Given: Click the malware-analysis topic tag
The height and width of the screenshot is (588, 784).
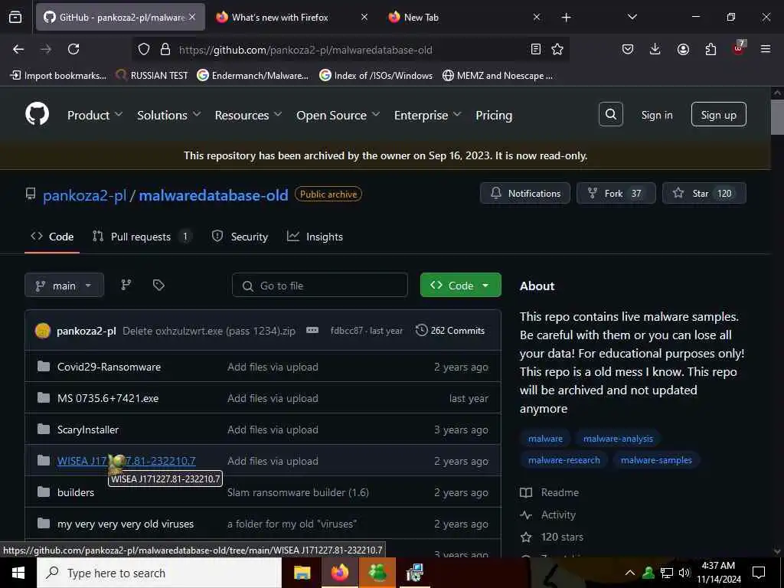Looking at the screenshot, I should point(618,439).
